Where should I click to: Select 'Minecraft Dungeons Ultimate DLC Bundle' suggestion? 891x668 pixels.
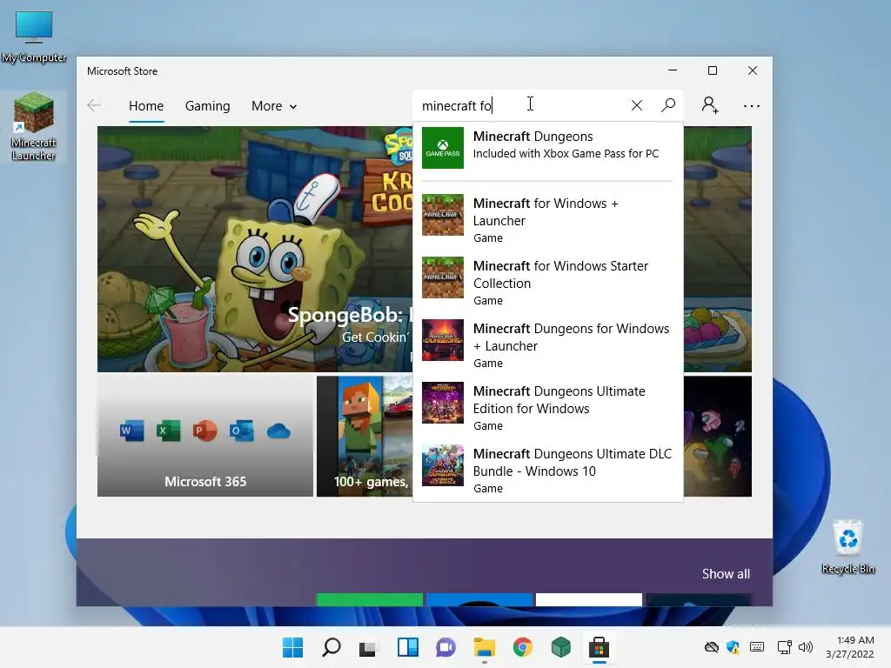[x=548, y=470]
